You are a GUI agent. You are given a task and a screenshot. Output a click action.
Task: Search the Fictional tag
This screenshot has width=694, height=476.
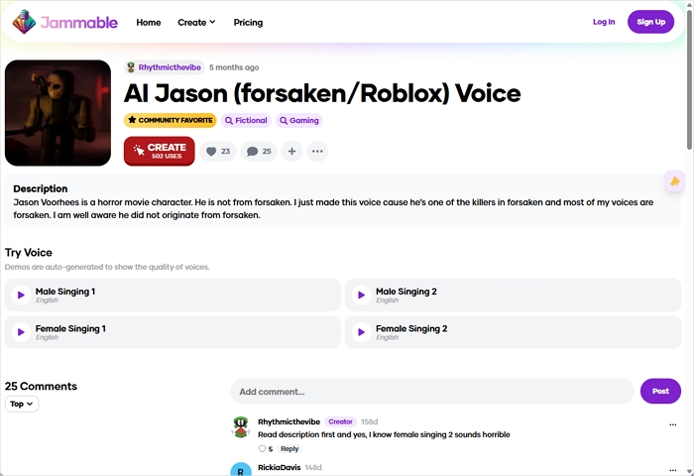tap(246, 120)
